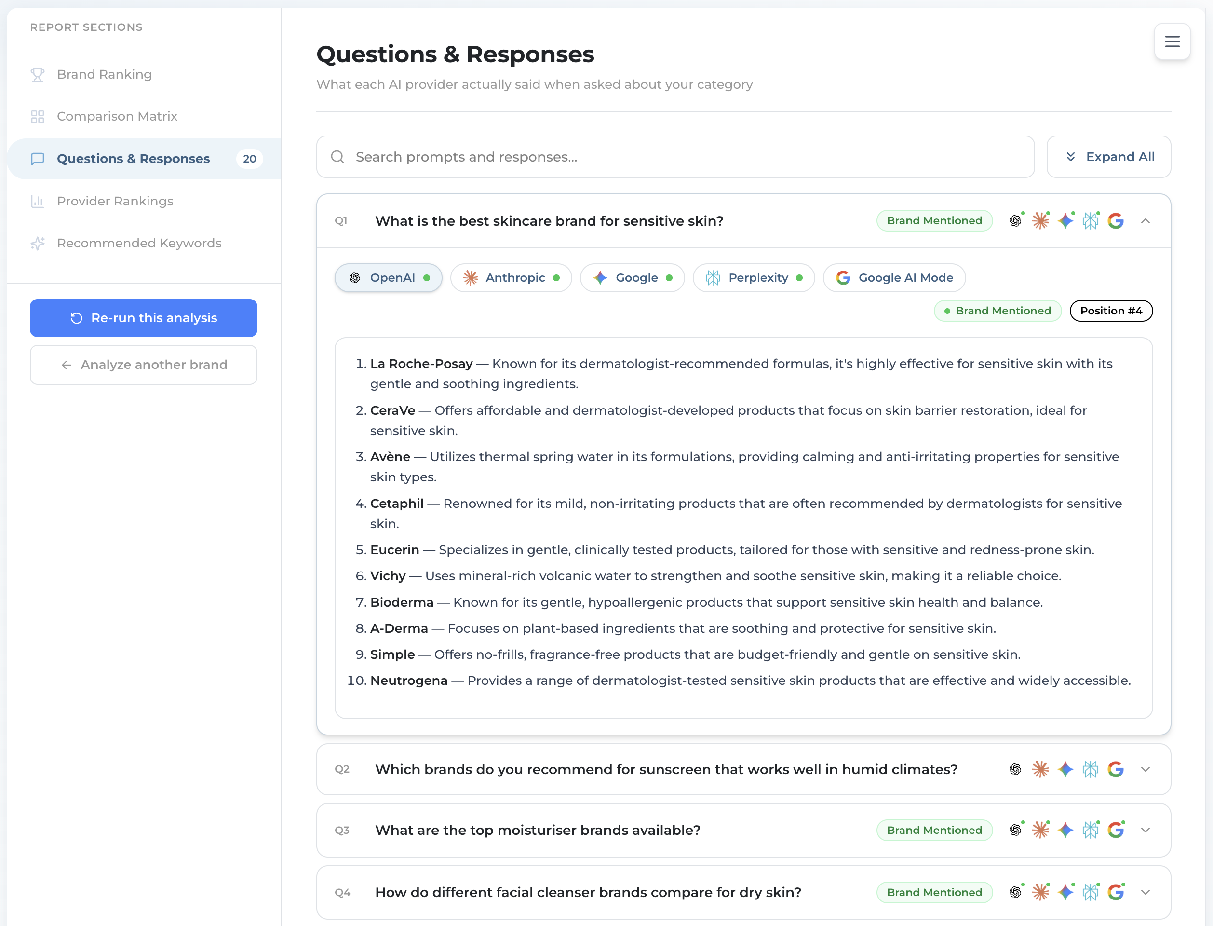Collapse the Q1 sensitive skin question

1145,221
